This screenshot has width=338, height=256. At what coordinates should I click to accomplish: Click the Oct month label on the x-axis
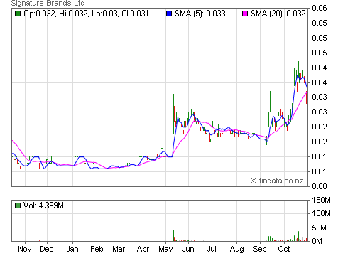click(284, 249)
